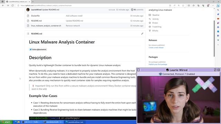Click the page vertical scrollbar thumb

pos(214,39)
